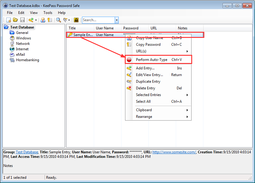
Task: Select the eMail group
Action: pyautogui.click(x=20, y=55)
